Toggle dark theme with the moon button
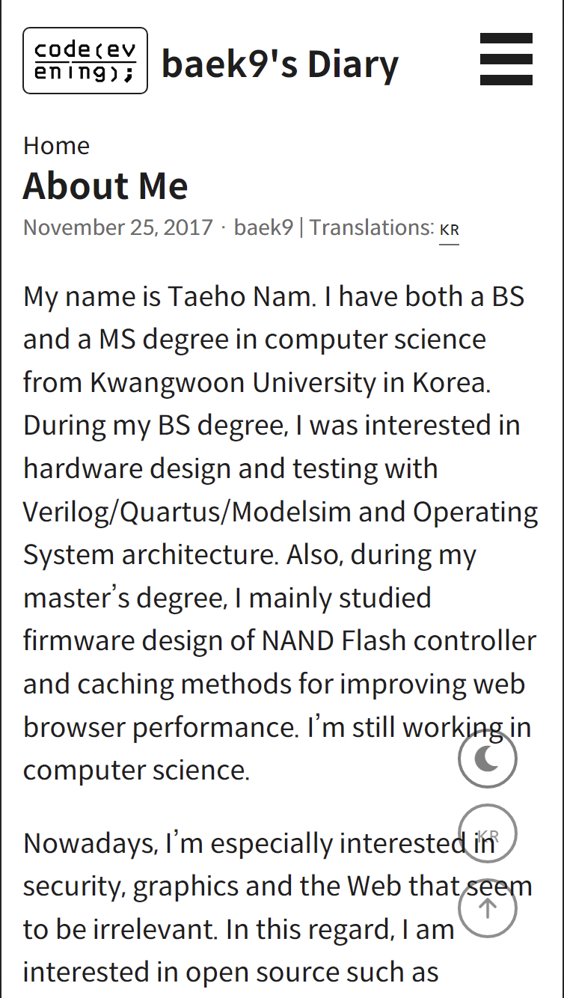This screenshot has height=998, width=564. click(x=487, y=758)
